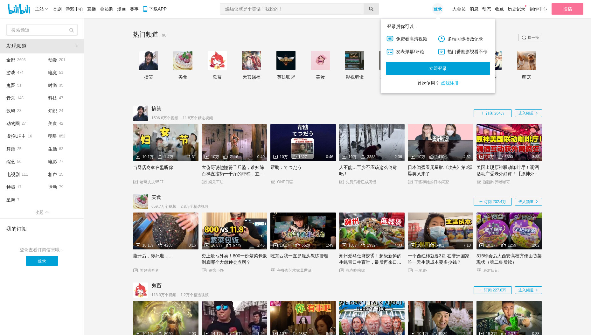This screenshot has width=591, height=335.
Task: Open the 天官赐福 hot channel icon
Action: coord(252,60)
